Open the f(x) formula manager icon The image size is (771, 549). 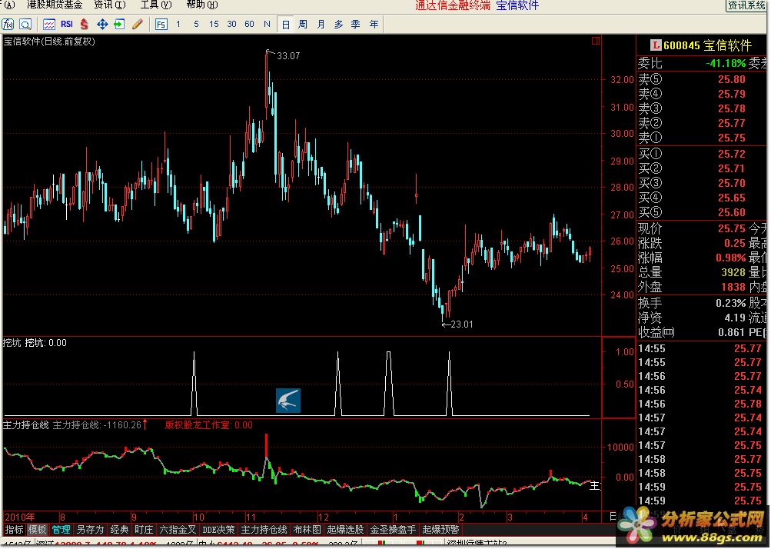[x=8, y=24]
